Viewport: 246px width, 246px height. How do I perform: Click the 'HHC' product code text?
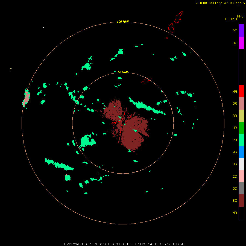pos(240,16)
